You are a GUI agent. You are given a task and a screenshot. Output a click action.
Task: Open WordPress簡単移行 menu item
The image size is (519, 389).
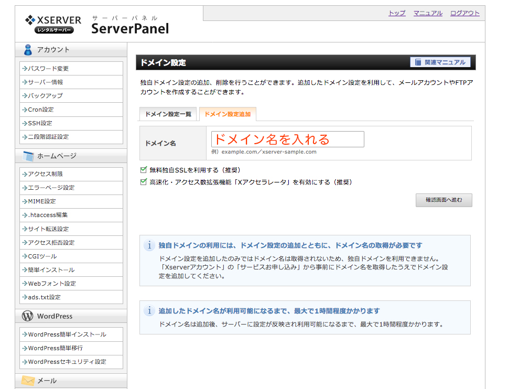pyautogui.click(x=71, y=348)
